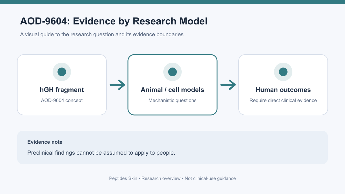Click the preclinical findings sentence

(x=101, y=153)
